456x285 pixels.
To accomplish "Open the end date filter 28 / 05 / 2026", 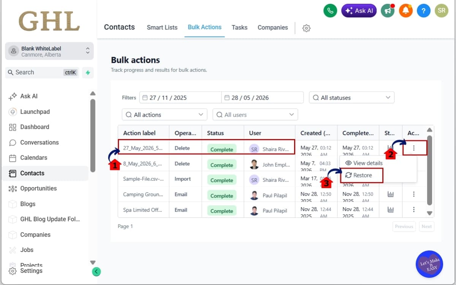I will click(x=263, y=98).
